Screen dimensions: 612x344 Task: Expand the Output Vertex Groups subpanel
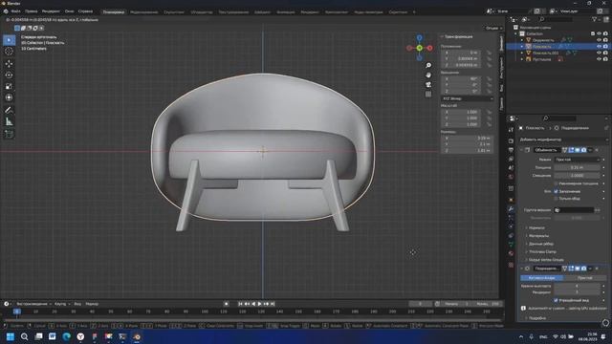point(546,260)
